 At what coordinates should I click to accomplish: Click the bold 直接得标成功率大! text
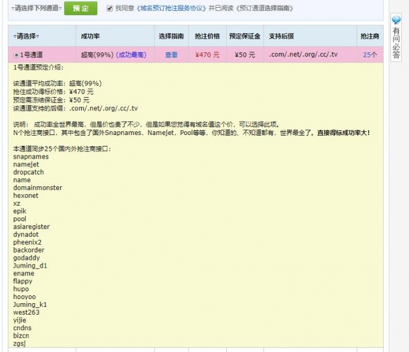click(343, 133)
